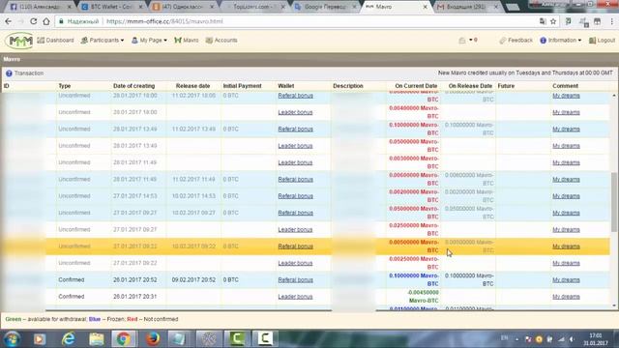Open the Accounts section
The height and width of the screenshot is (348, 619).
coord(221,41)
